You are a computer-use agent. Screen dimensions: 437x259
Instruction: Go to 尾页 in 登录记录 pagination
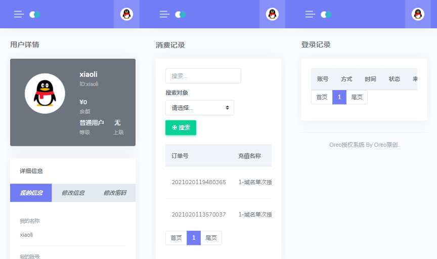coord(357,97)
